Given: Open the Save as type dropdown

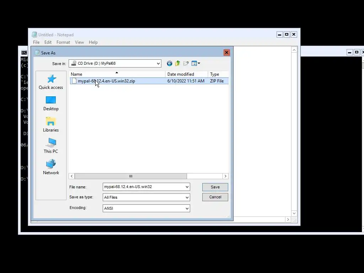Looking at the screenshot, I should click(x=187, y=197).
